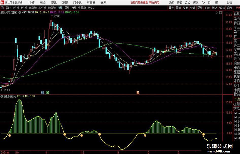
Task: Switch to 分时 intraday chart
Action: point(8,8)
